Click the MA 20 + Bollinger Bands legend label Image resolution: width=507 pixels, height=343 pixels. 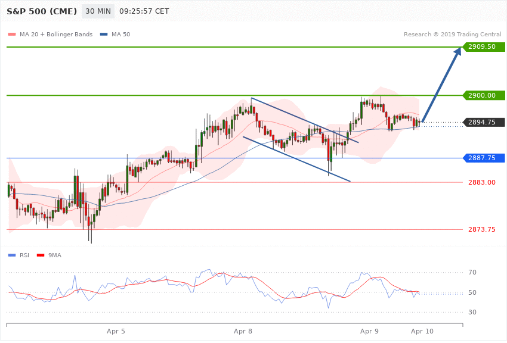click(56, 35)
